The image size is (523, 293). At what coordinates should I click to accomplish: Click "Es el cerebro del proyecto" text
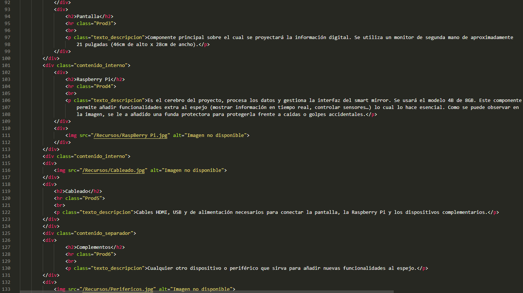(x=184, y=100)
